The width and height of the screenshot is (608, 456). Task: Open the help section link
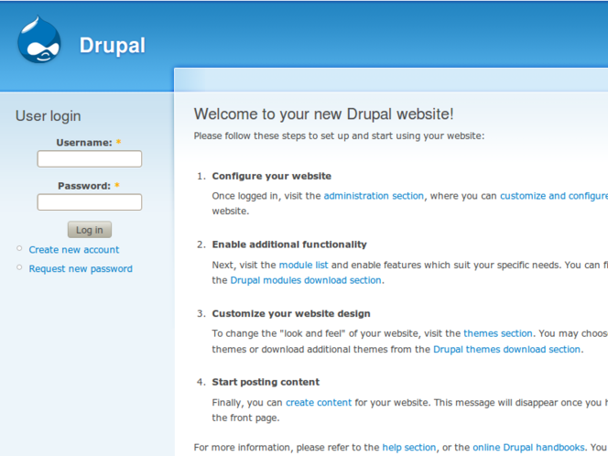coord(408,448)
